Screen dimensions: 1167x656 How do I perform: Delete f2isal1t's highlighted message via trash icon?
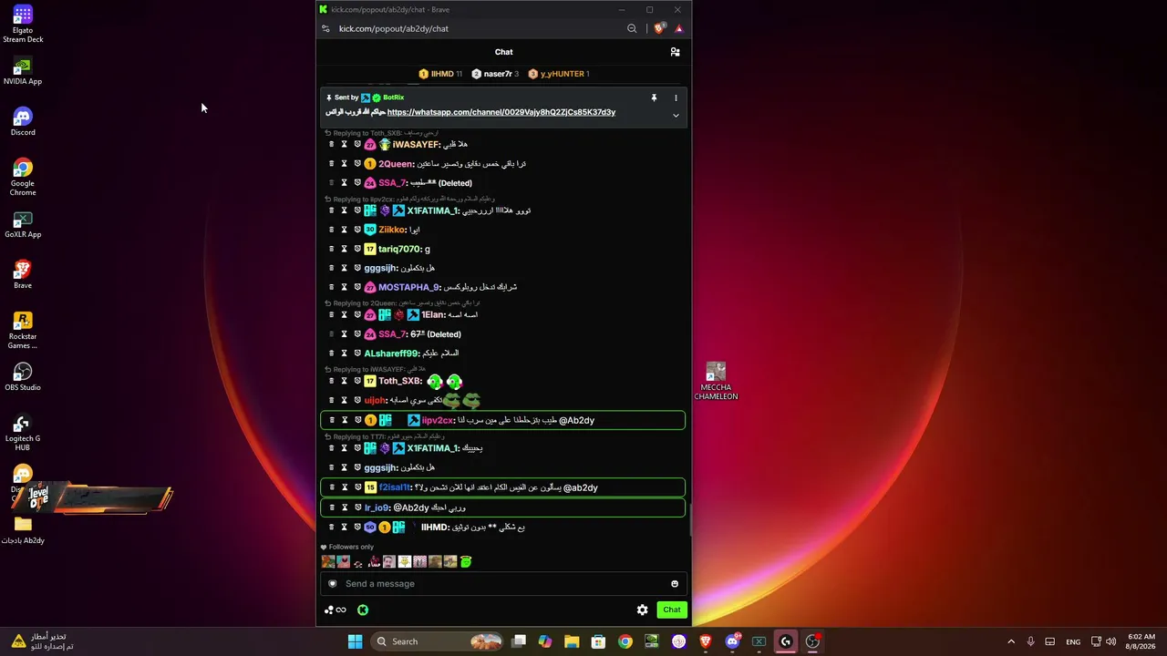point(331,487)
